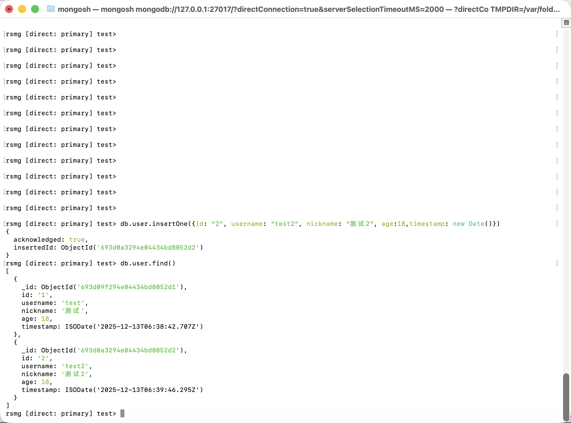571x423 pixels.
Task: Close the mongosh terminal window
Action: 9,9
